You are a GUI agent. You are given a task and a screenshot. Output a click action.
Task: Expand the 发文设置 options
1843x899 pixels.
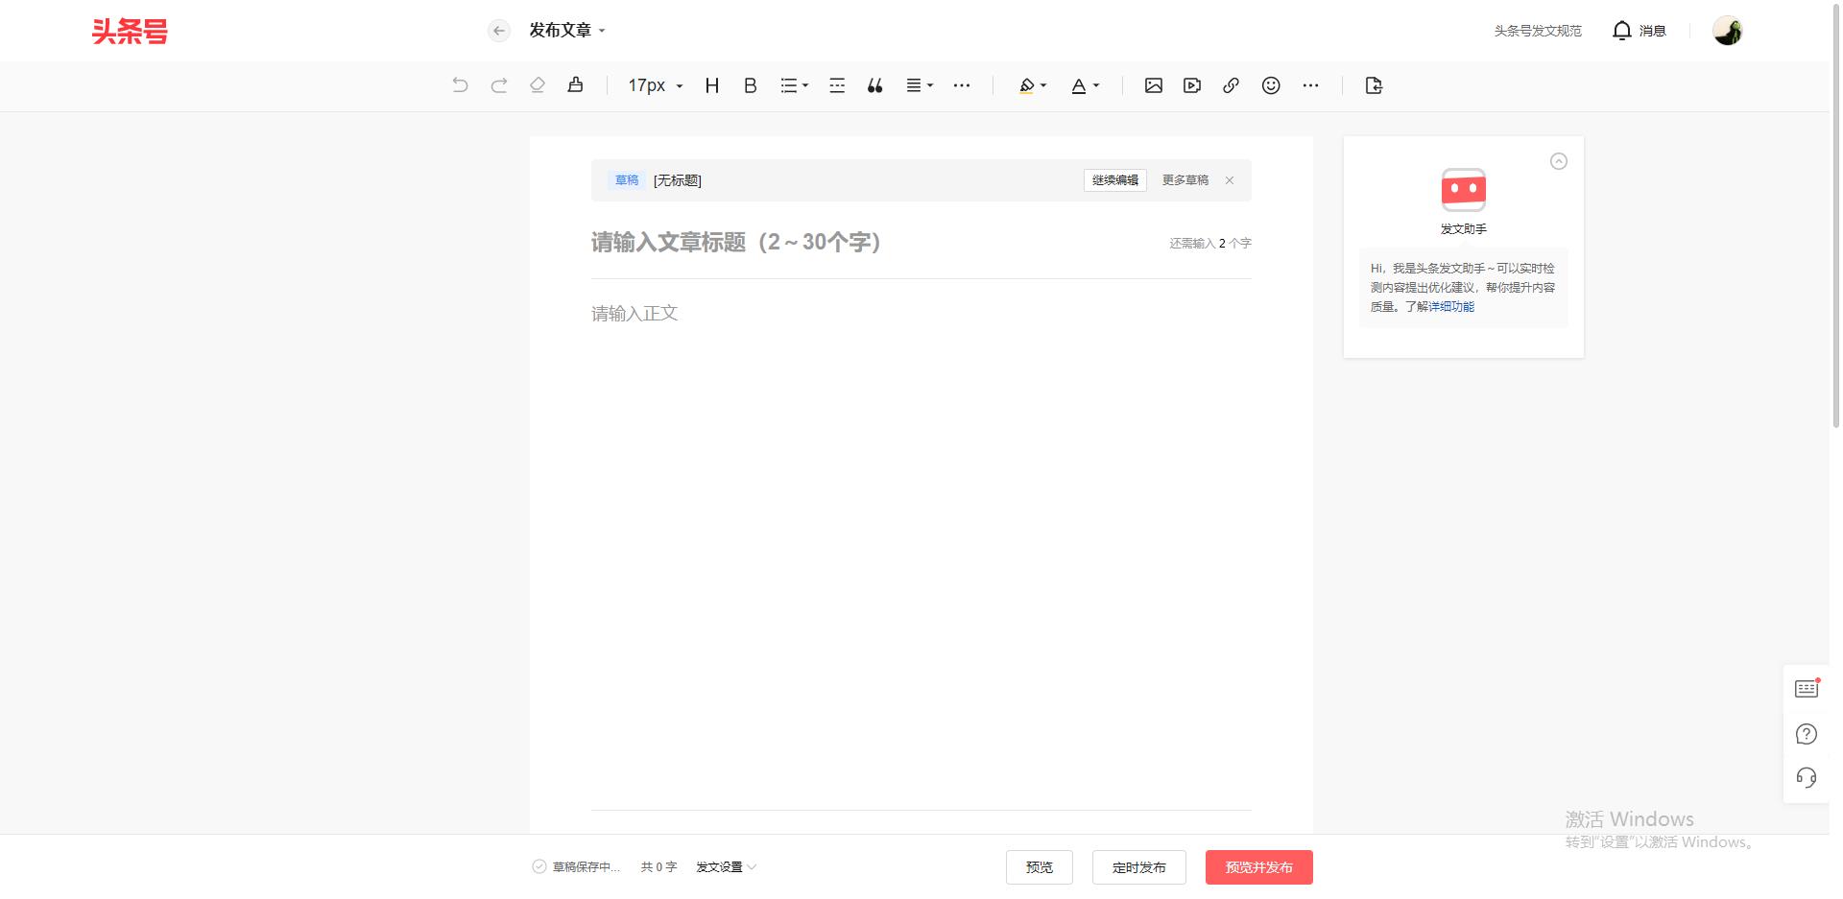(726, 867)
